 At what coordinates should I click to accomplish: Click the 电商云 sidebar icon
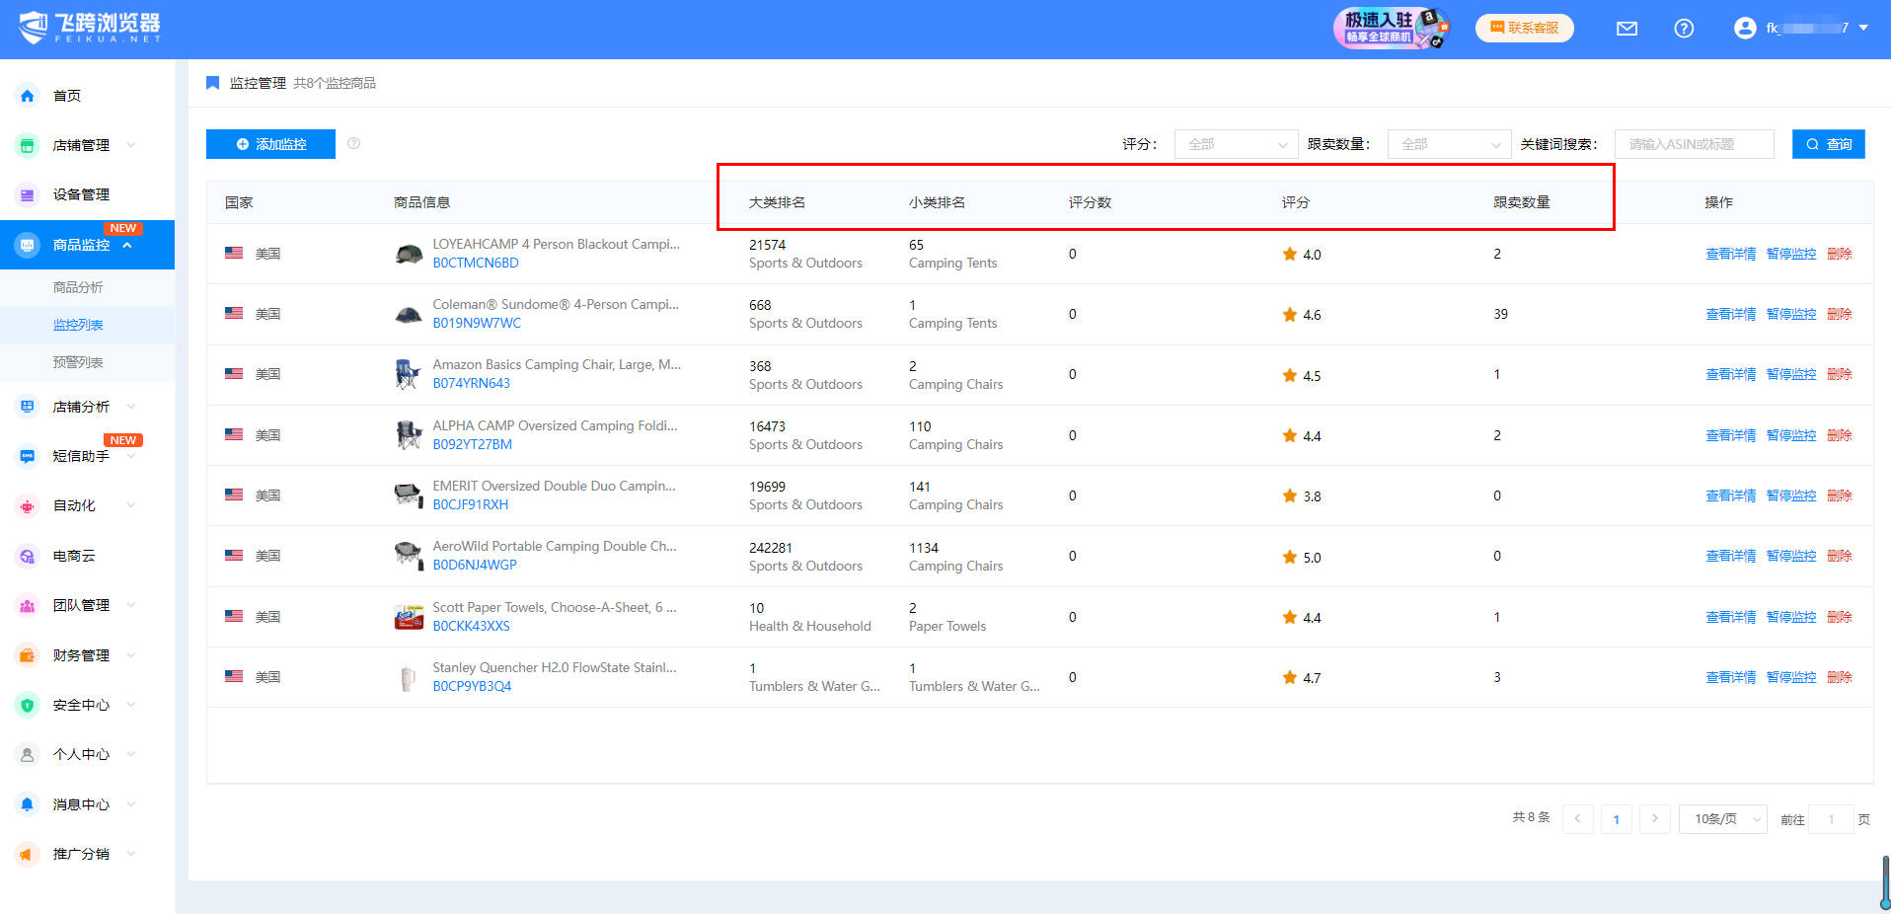coord(28,556)
